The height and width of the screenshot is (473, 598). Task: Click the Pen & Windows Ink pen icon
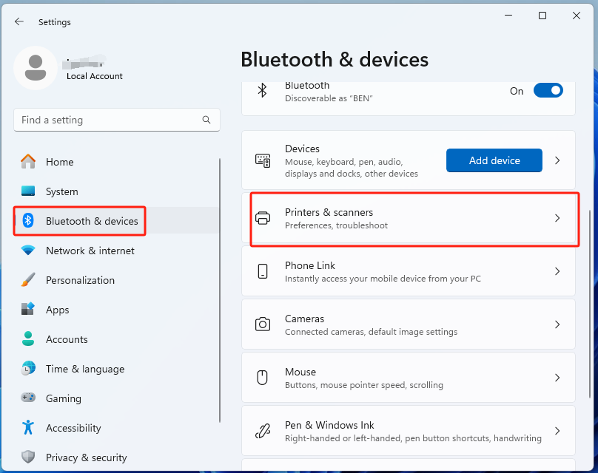263,431
